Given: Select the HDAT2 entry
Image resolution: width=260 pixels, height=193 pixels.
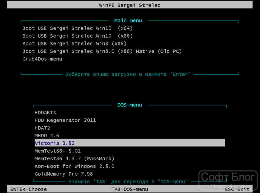Looking at the screenshot, I should (x=42, y=128).
